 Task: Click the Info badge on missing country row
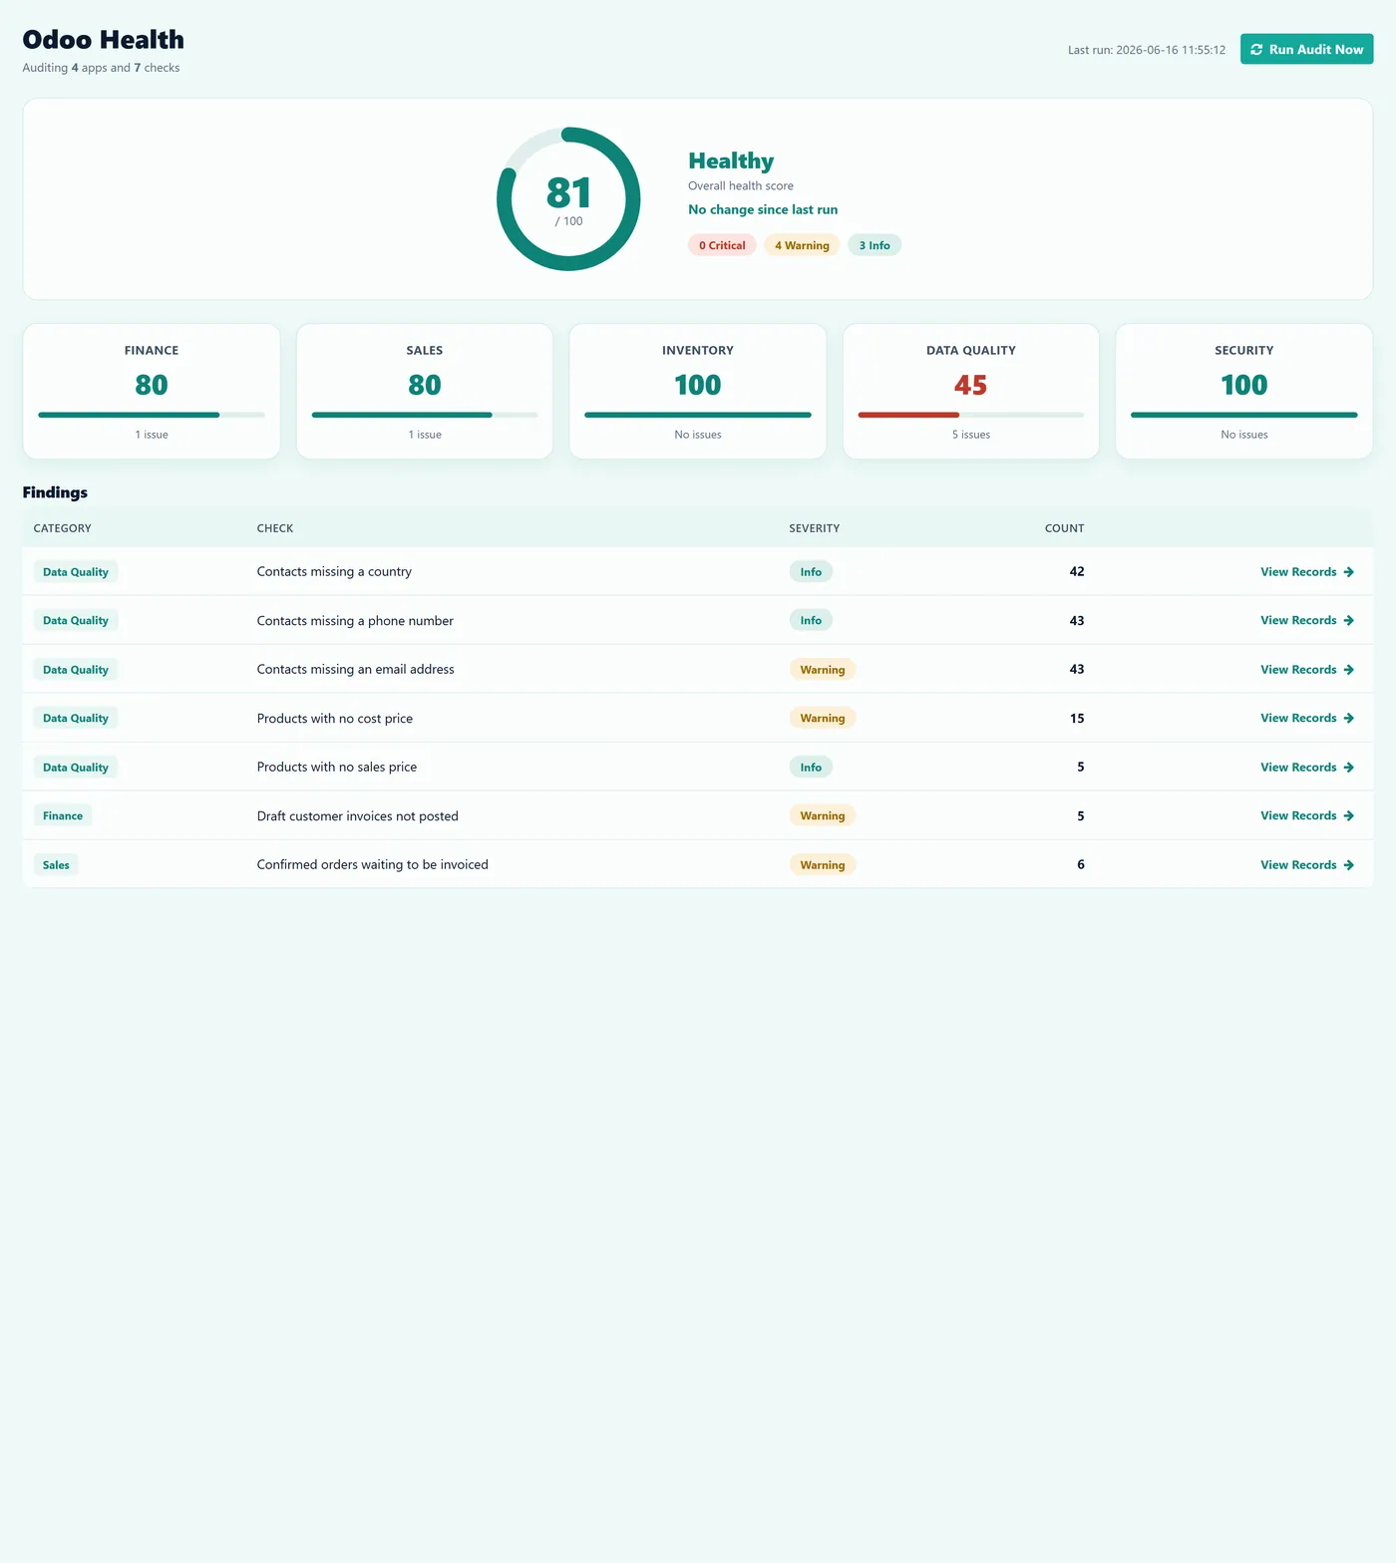[x=811, y=572]
